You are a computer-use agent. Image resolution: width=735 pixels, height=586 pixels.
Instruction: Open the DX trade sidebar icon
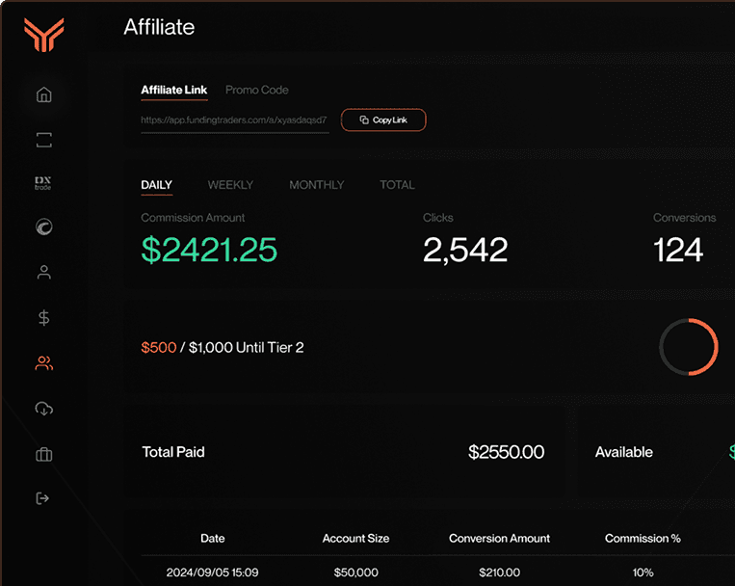coord(43,183)
